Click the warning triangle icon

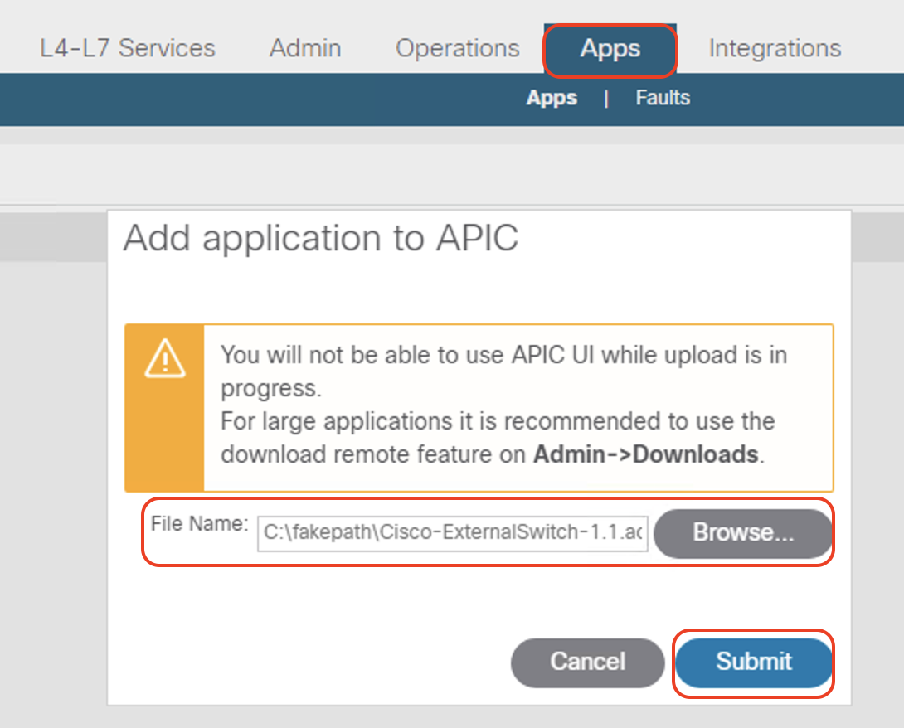tap(165, 358)
